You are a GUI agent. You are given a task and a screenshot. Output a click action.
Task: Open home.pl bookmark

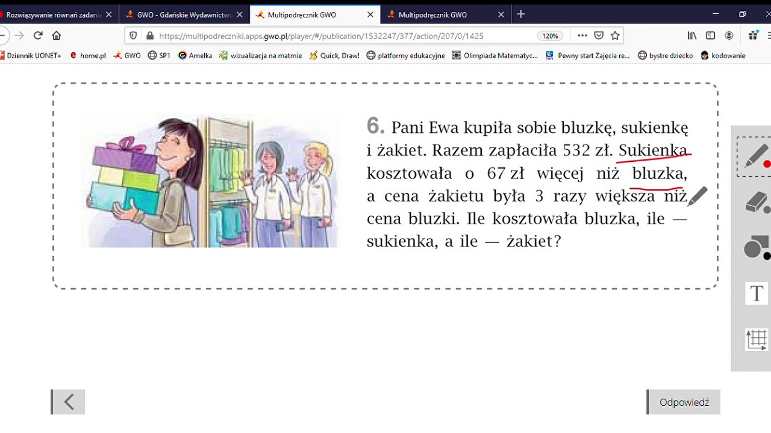[88, 55]
